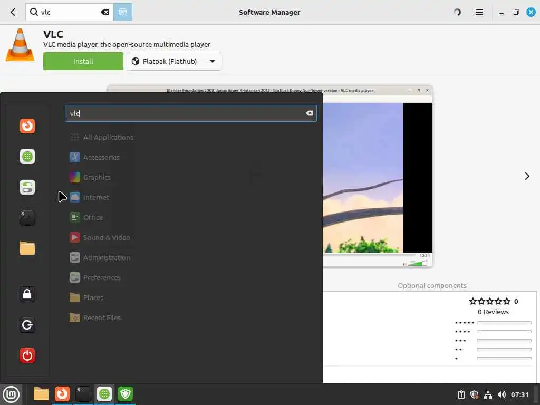Click the Mint menu search field
The width and height of the screenshot is (540, 405).
pyautogui.click(x=190, y=113)
